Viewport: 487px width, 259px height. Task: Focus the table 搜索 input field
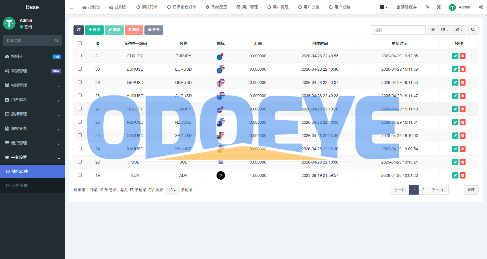point(398,30)
